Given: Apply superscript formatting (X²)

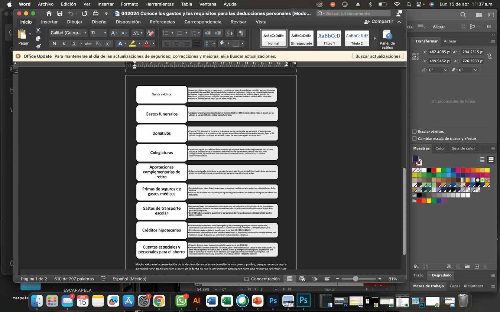Looking at the screenshot, I should (x=108, y=44).
